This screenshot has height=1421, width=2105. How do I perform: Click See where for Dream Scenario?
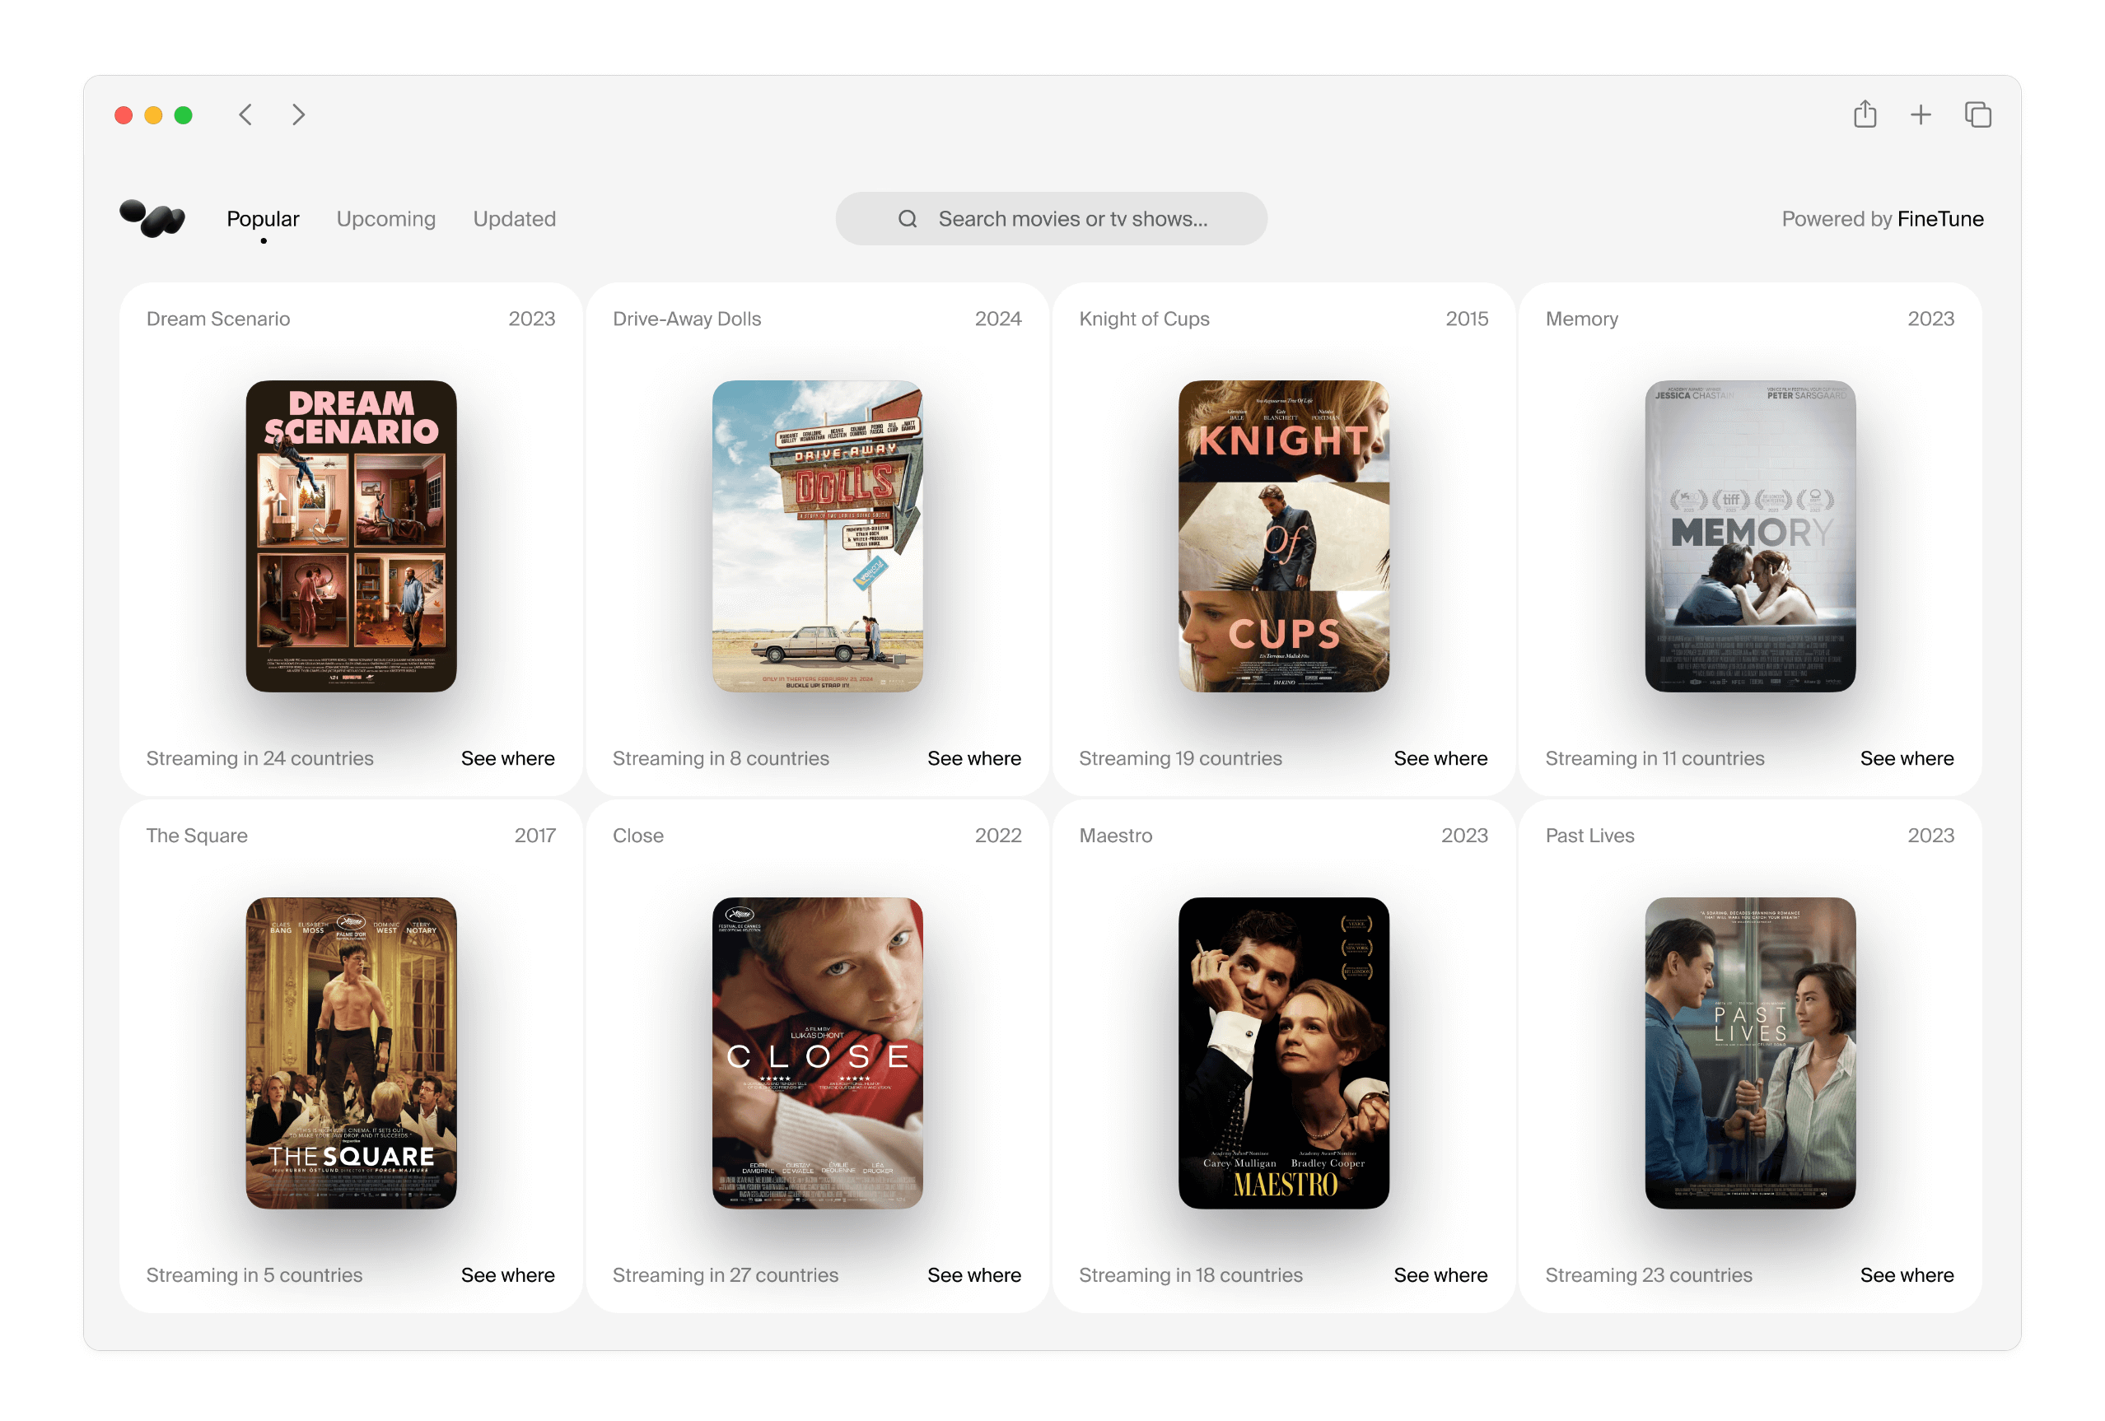coord(507,758)
